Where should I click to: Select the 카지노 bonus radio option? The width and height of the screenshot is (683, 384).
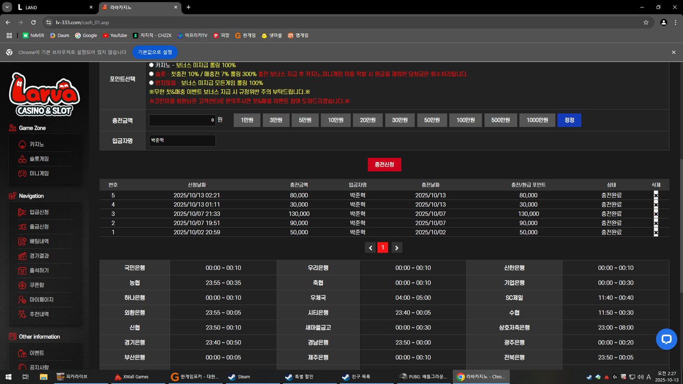pyautogui.click(x=151, y=65)
